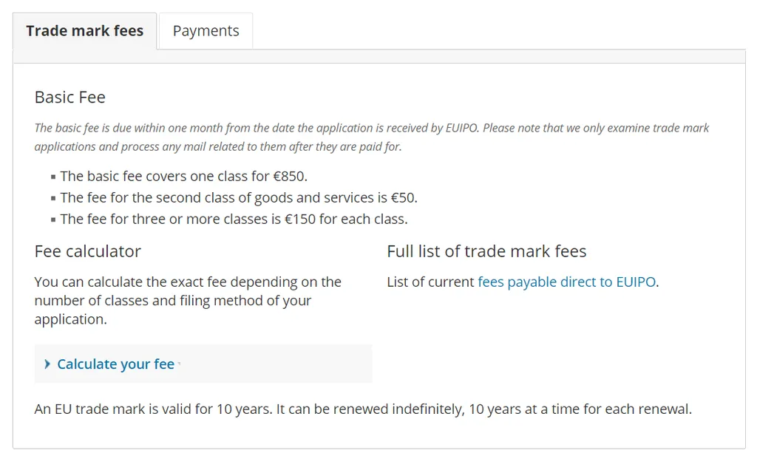757x456 pixels.
Task: Click the square bullet before basic fee line
Action: click(x=52, y=176)
